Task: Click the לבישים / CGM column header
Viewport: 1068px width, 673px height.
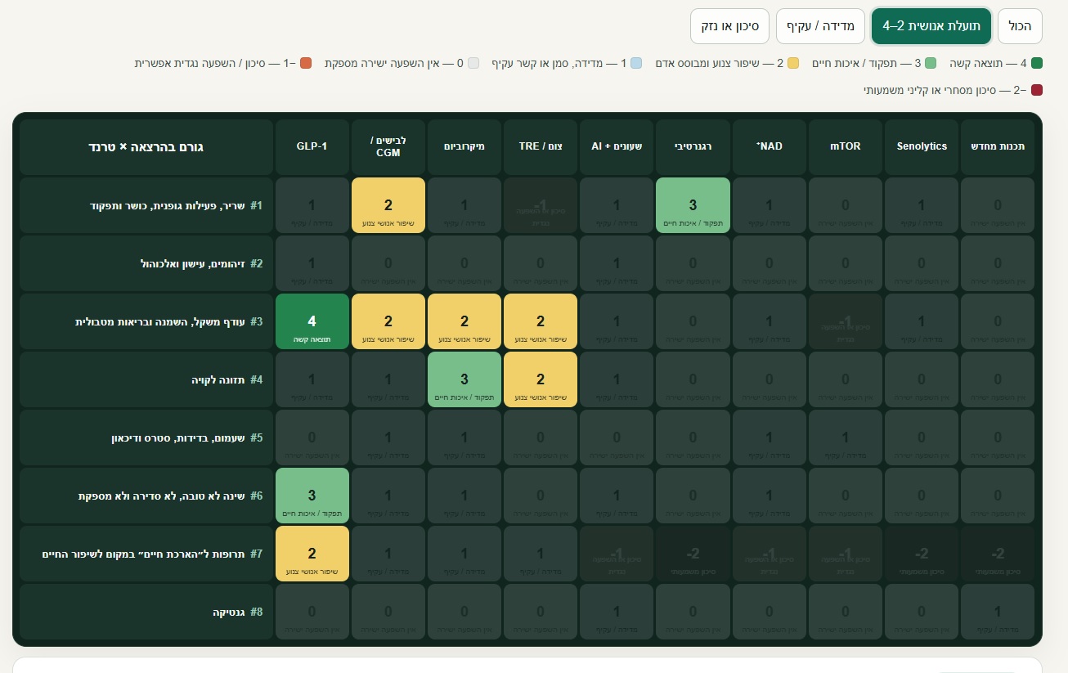Action: point(388,147)
